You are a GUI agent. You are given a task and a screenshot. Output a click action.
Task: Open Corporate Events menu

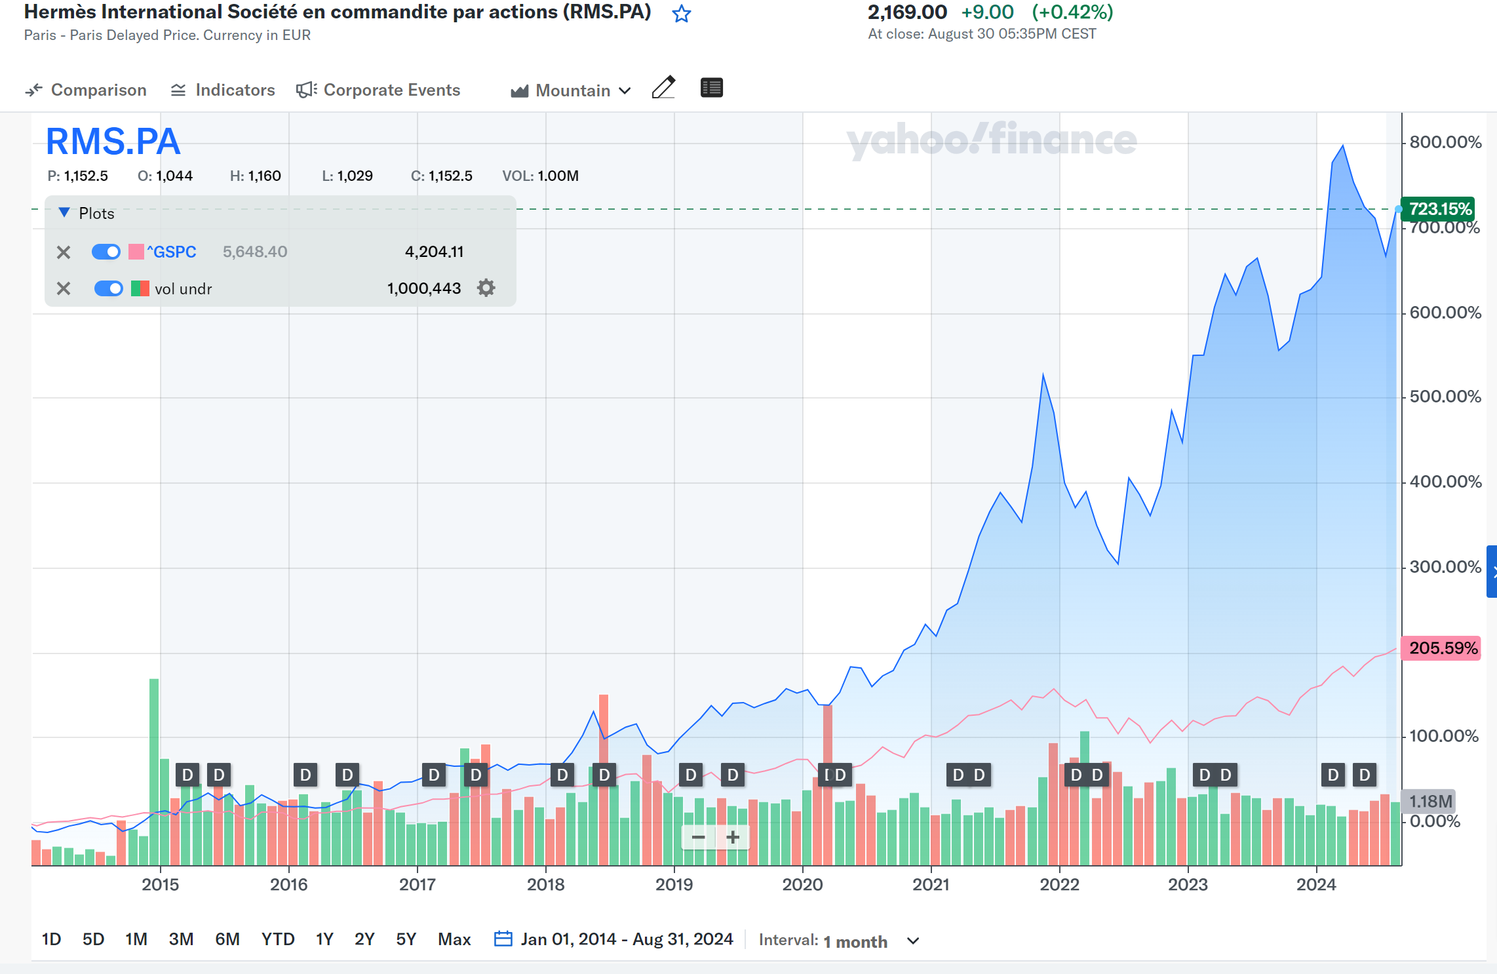(x=378, y=90)
